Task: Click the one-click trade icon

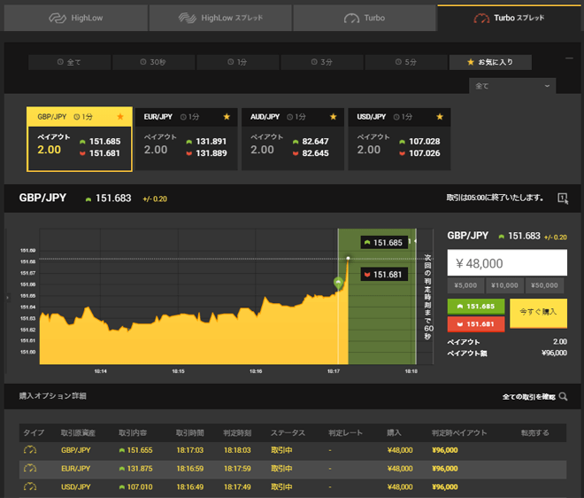Action: pos(563,198)
